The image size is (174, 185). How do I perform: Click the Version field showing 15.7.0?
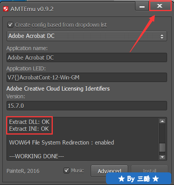coord(87,106)
